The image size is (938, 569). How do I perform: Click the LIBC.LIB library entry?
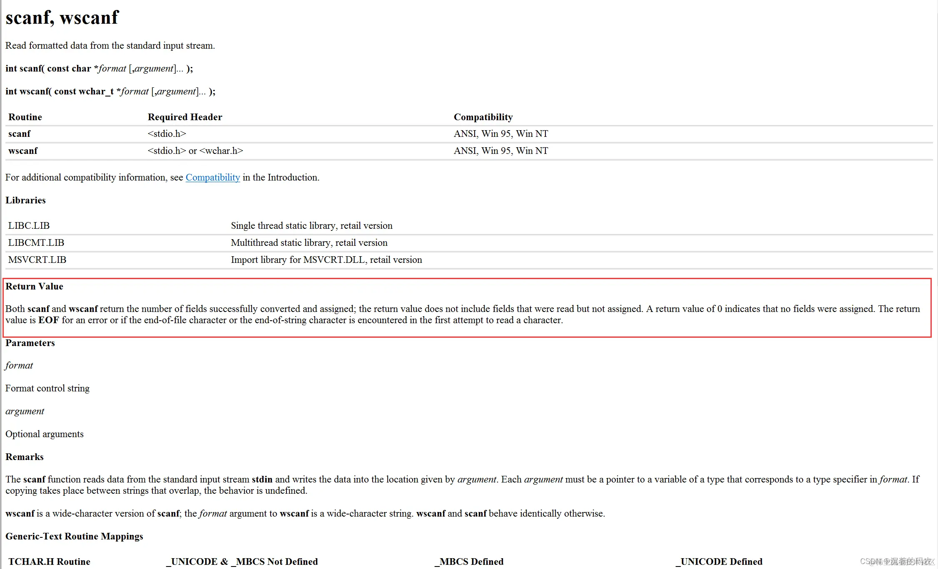click(x=29, y=225)
